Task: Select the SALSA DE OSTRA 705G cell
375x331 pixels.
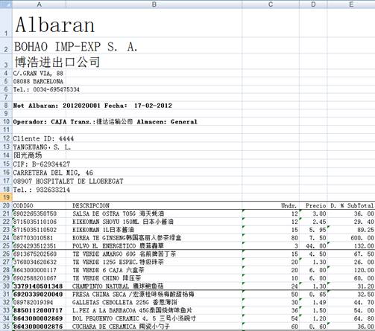Action: click(154, 213)
